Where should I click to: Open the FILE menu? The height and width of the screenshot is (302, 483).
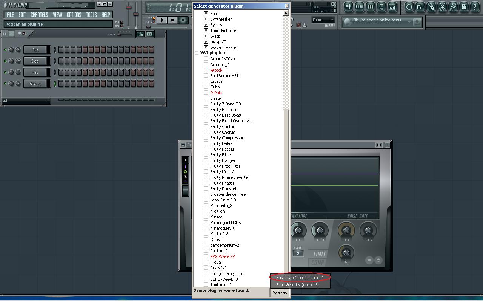pyautogui.click(x=10, y=15)
